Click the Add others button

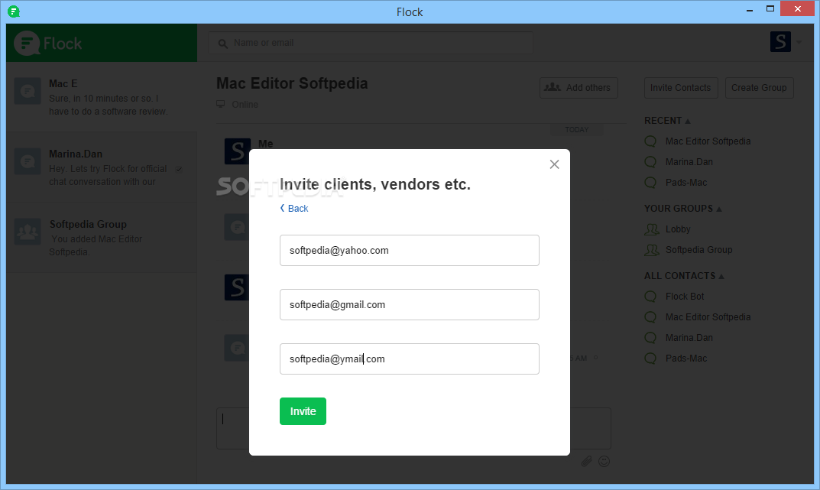tap(579, 88)
